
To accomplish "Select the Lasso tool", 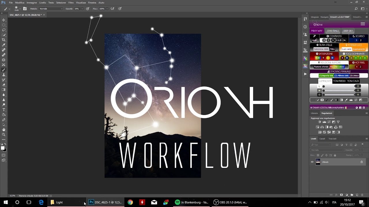I will point(4,30).
